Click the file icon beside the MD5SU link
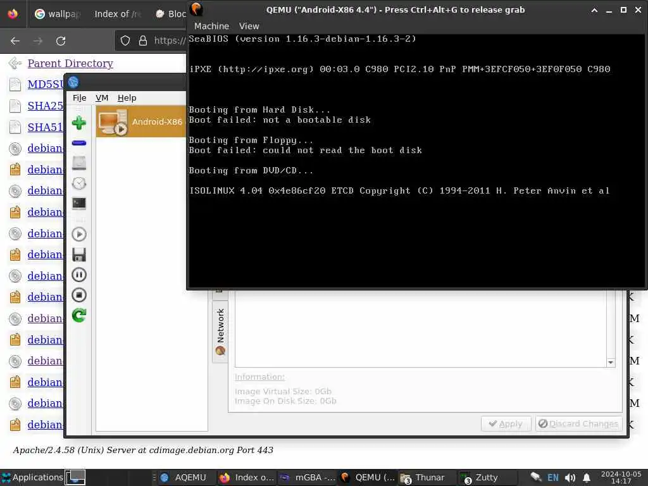 click(x=15, y=84)
